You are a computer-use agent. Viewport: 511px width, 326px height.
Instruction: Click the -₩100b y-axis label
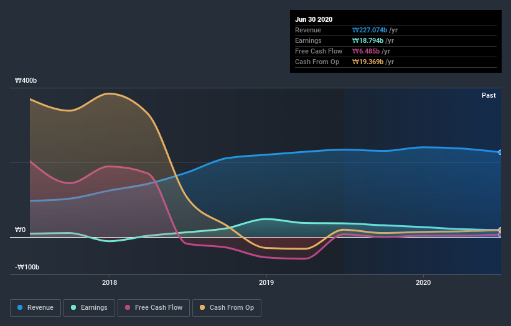pos(27,267)
